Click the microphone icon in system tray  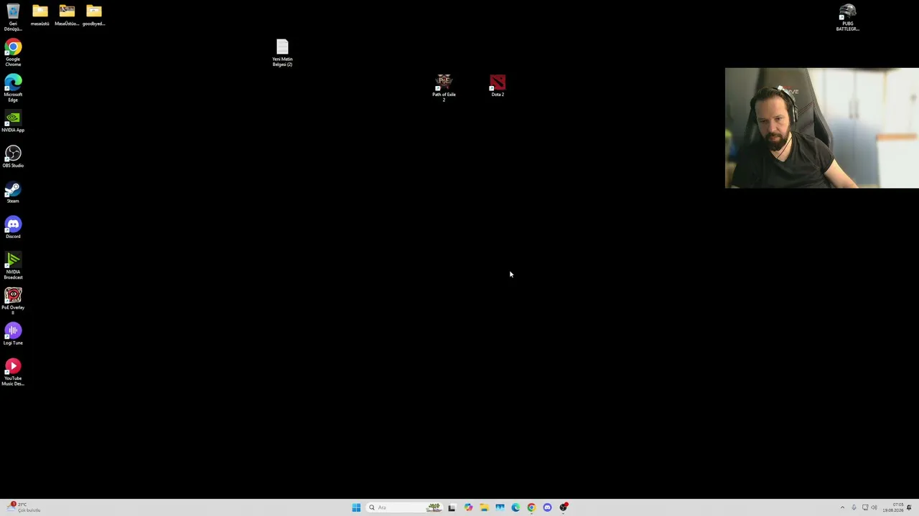click(x=854, y=507)
